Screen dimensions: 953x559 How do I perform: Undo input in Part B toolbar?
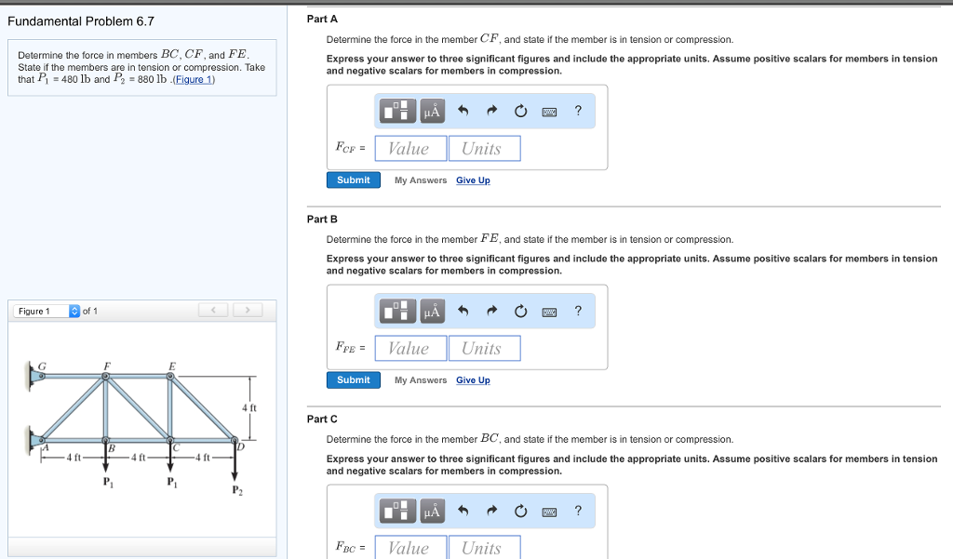[x=463, y=311]
